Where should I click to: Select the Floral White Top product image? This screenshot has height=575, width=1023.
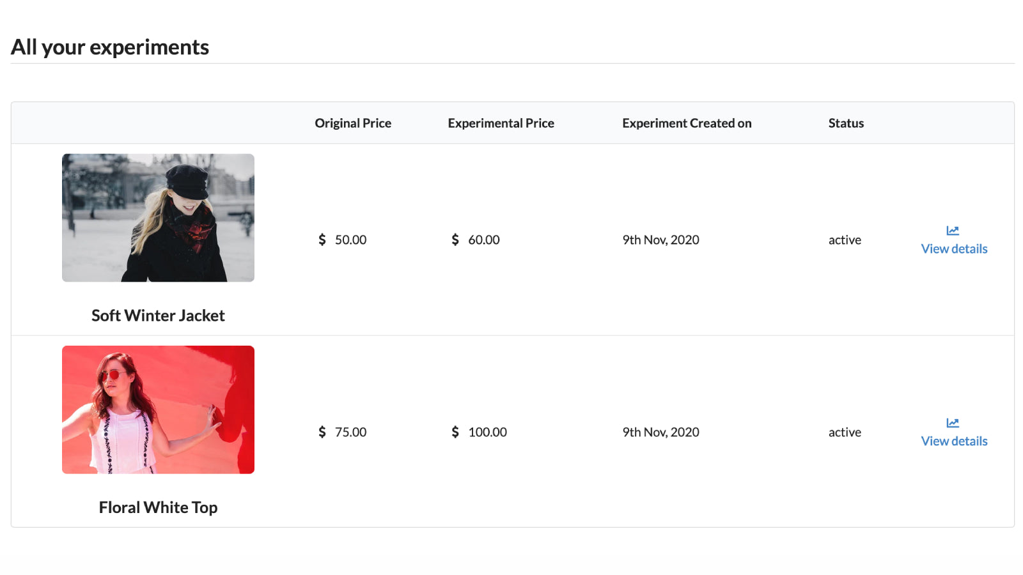pos(158,410)
